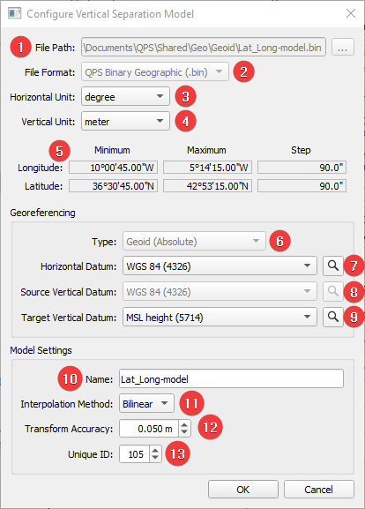
Task: Open the Horizontal Unit degree dropdown
Action: (125, 96)
